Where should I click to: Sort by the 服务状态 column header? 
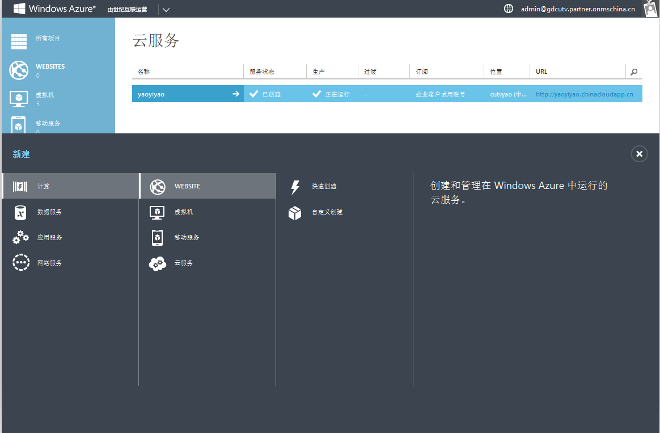coord(262,72)
